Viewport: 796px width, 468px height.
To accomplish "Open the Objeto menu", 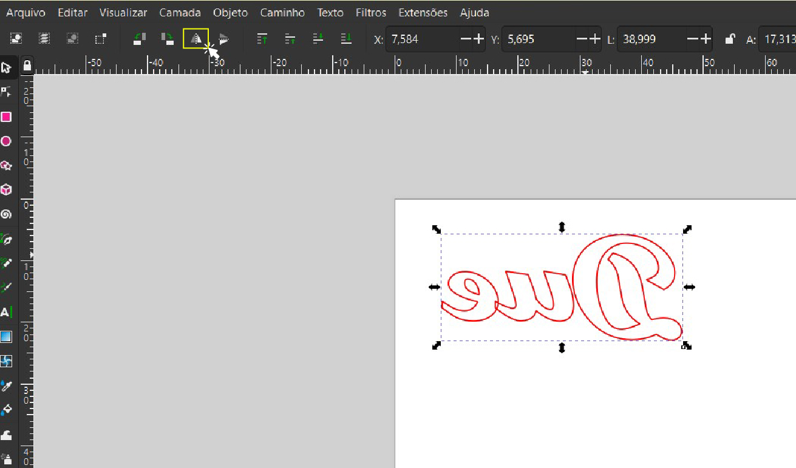I will 231,13.
